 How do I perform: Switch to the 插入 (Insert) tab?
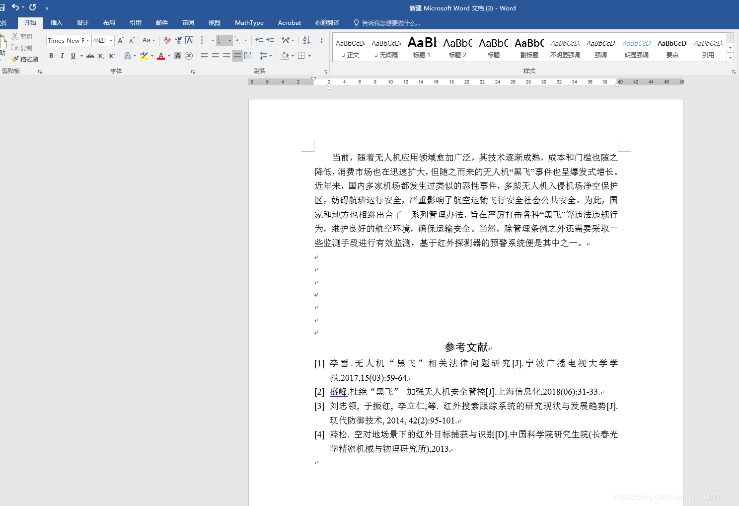coord(57,23)
